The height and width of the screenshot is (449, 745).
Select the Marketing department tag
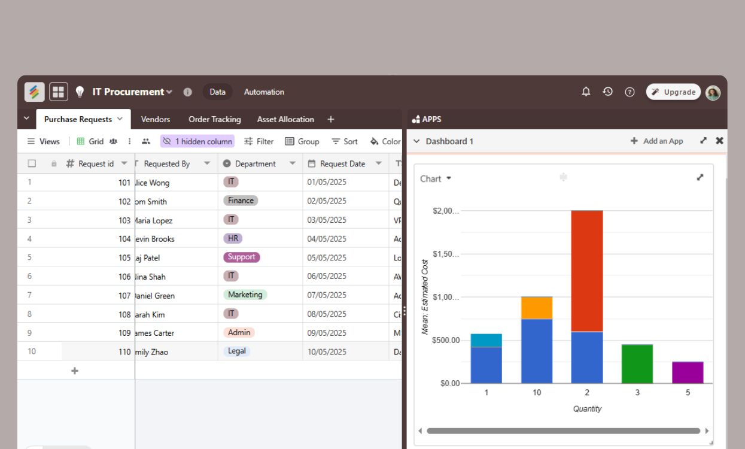click(x=245, y=295)
